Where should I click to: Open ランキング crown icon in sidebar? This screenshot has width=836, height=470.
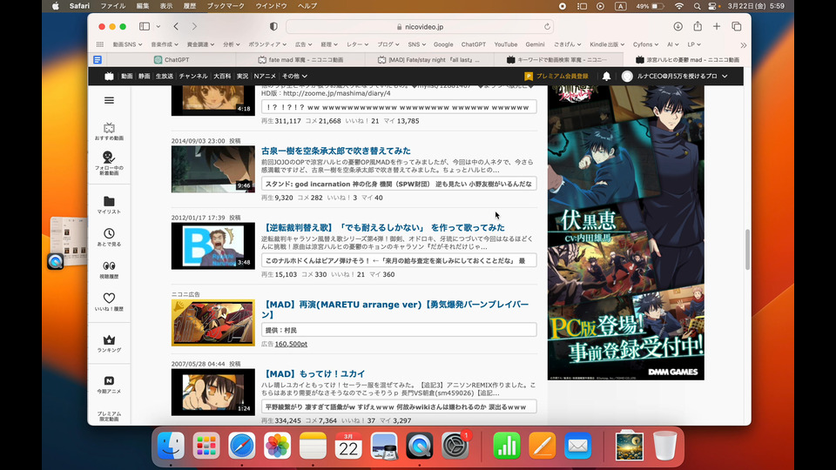pos(110,343)
